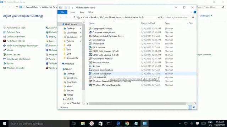Screen dimensions: 227x127
Task: Sort by Date modified column header
Action: click(x=148, y=23)
